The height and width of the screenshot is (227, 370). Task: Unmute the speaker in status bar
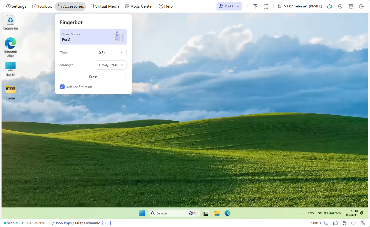point(354,223)
